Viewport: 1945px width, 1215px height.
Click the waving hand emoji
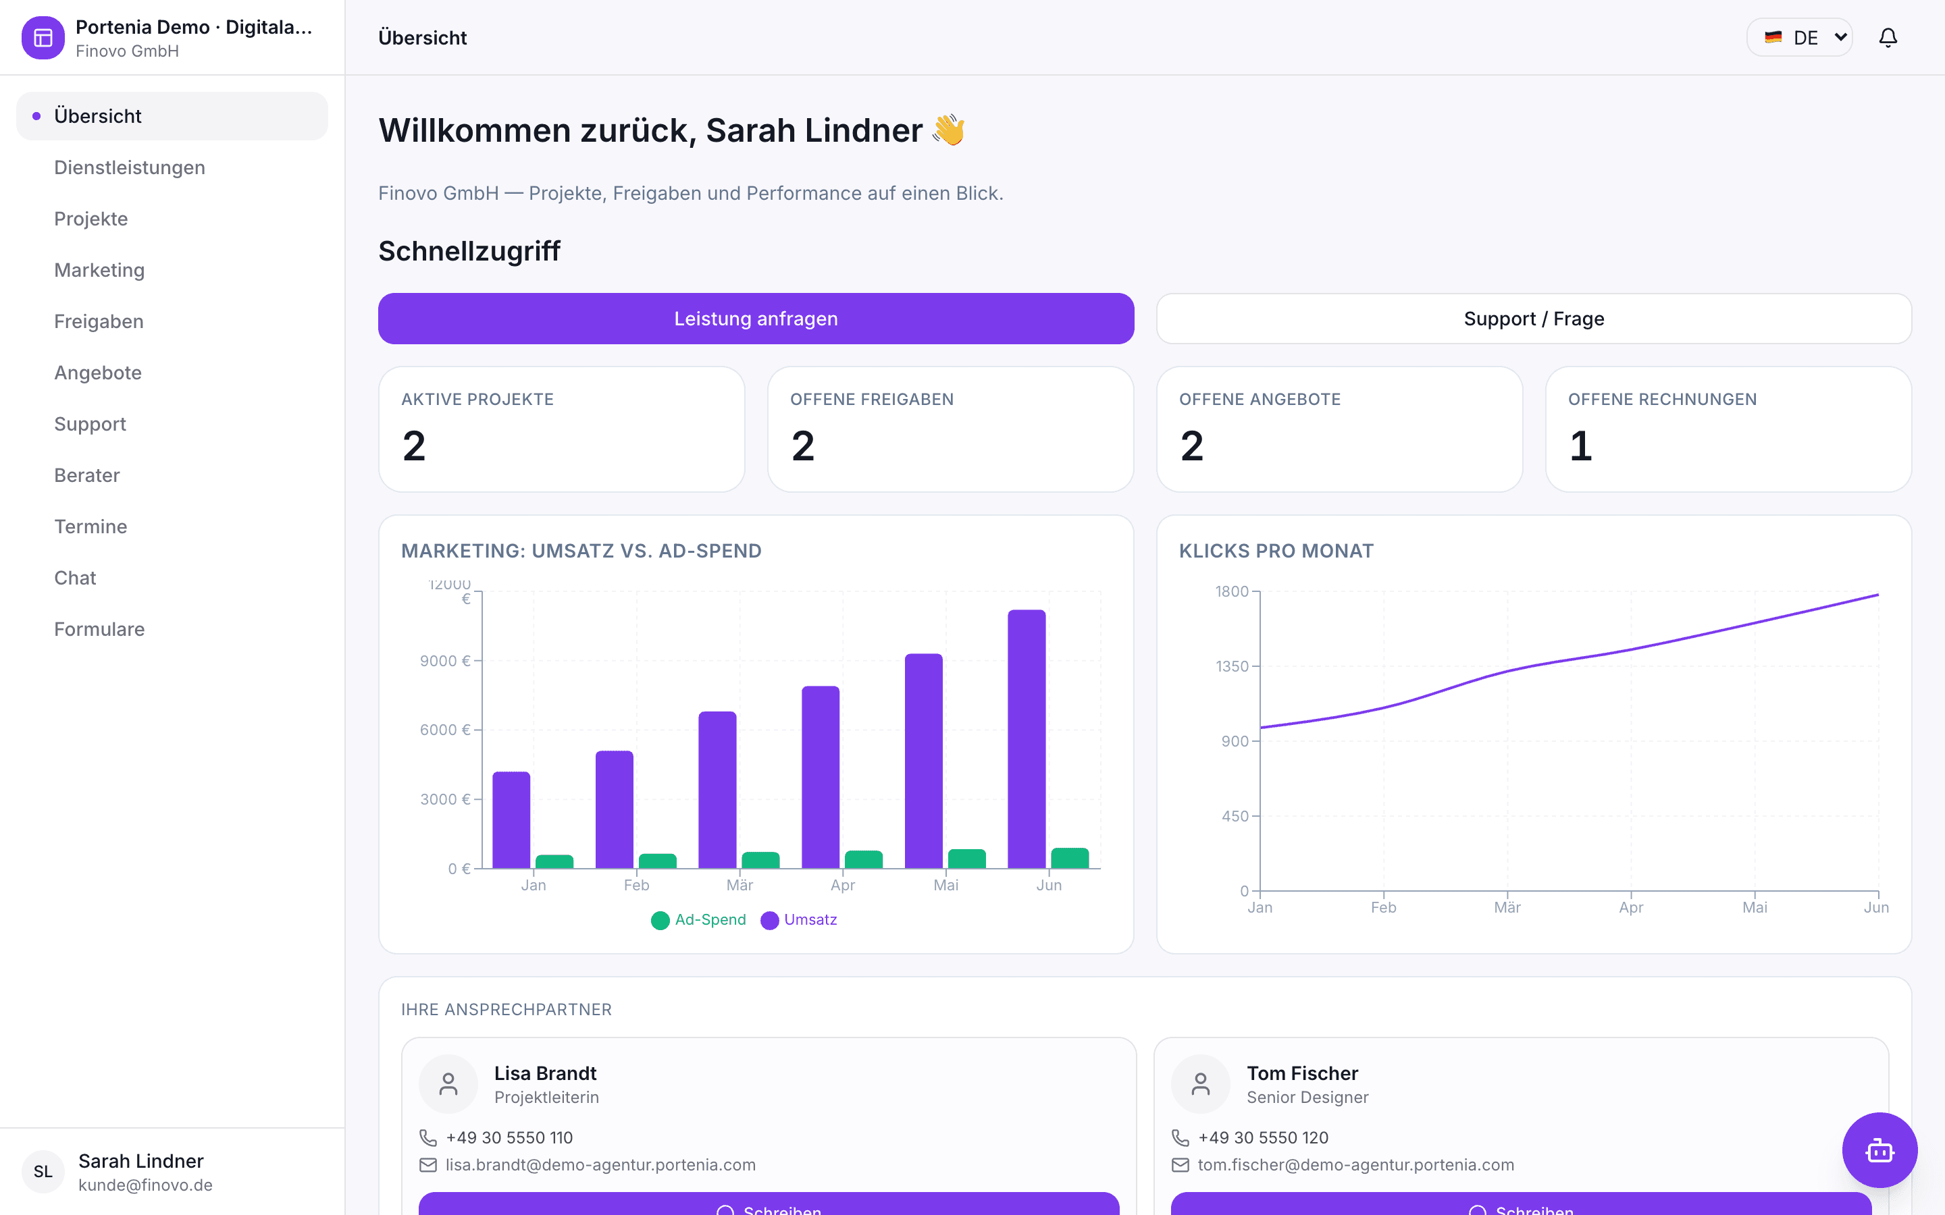coord(948,130)
